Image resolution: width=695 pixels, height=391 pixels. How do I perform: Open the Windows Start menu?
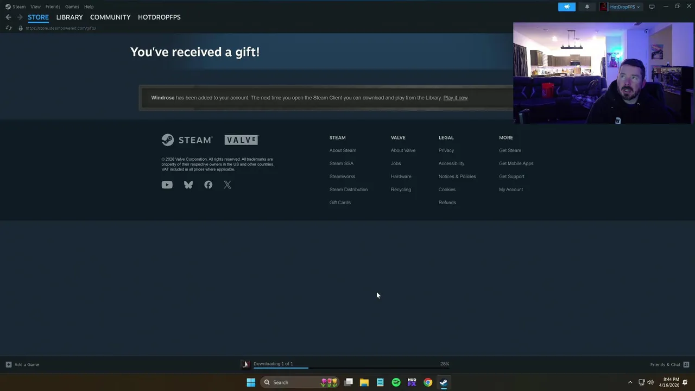(x=251, y=382)
